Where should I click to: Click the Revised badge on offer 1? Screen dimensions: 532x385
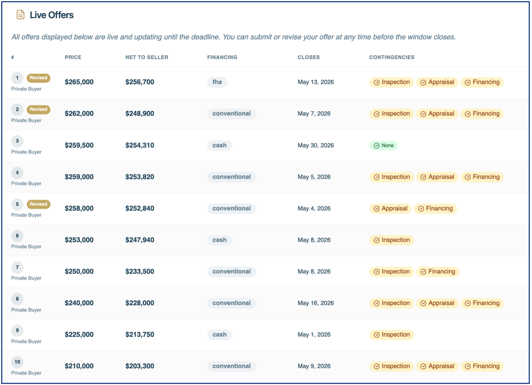click(38, 78)
